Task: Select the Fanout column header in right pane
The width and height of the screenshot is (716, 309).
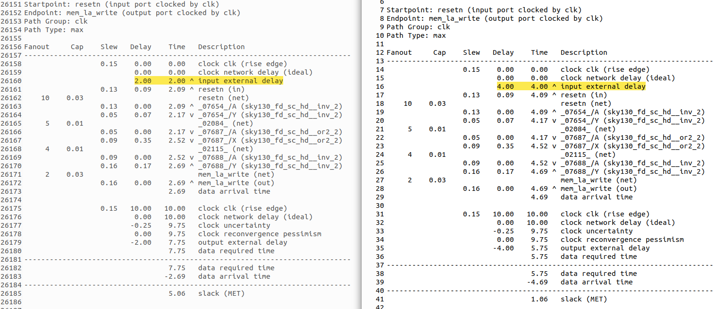Action: [x=399, y=52]
